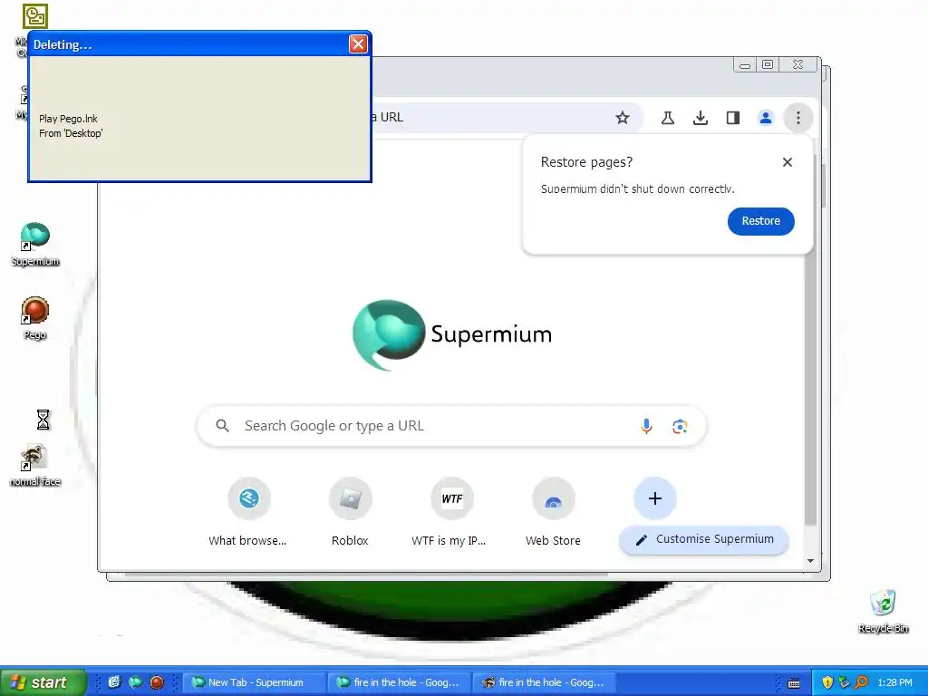The image size is (928, 696).
Task: Switch to raccoon-icon fire in the hole taskbar item
Action: pos(545,682)
